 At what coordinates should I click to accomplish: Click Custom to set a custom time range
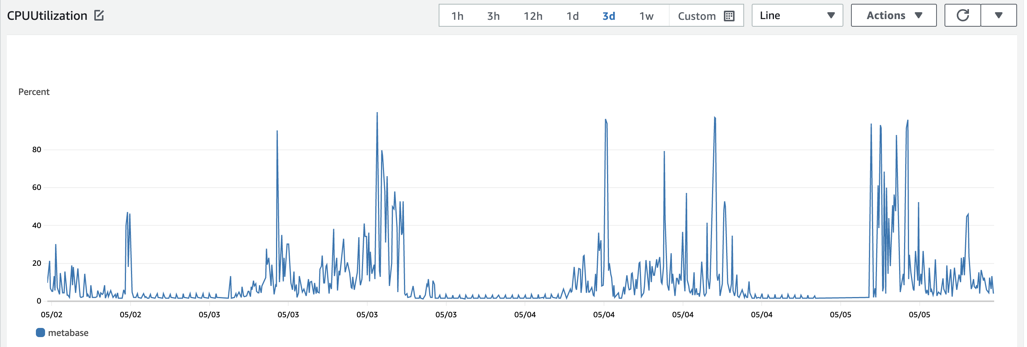pos(697,16)
